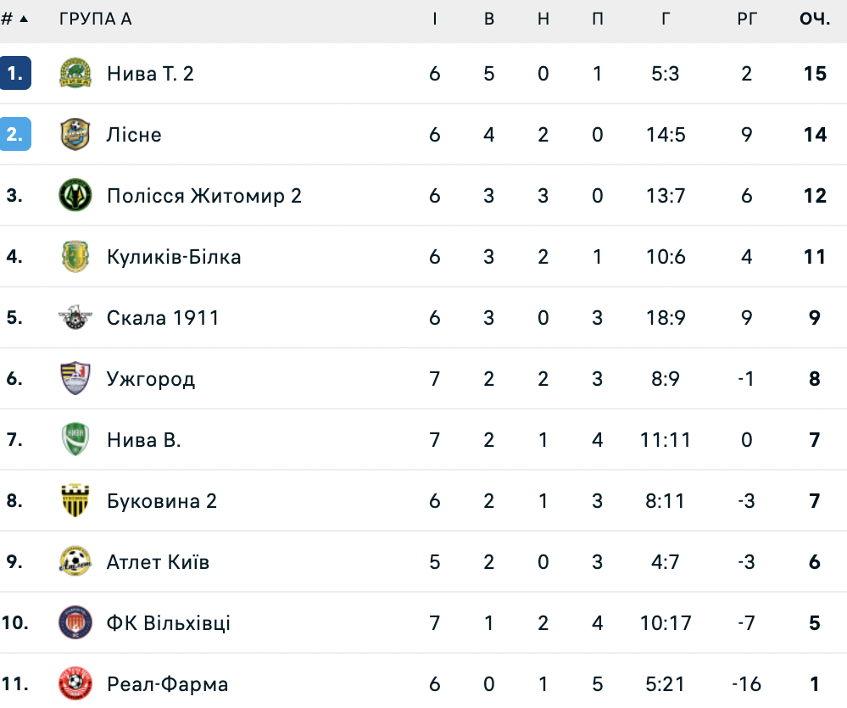Sort standings by ОЧ. points column
The height and width of the screenshot is (708, 847).
815,19
